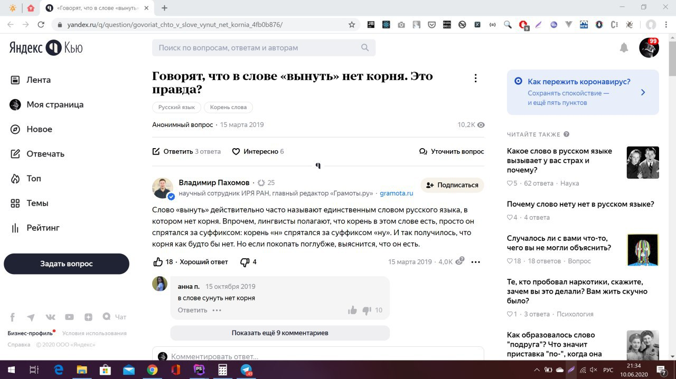Open the Facebook social icon in footer
Image resolution: width=676 pixels, height=379 pixels.
click(x=13, y=317)
